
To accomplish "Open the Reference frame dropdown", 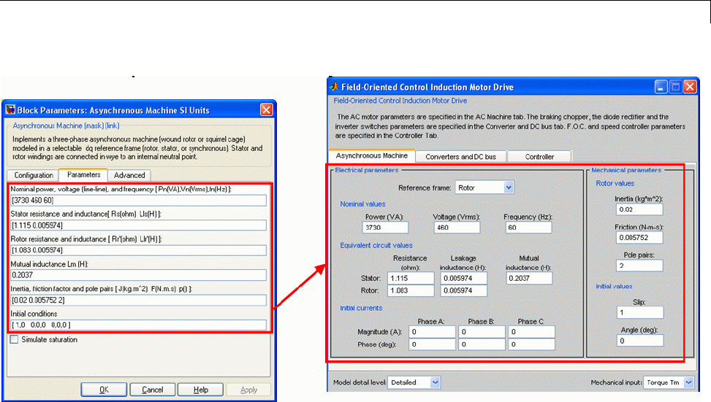I will tap(509, 188).
